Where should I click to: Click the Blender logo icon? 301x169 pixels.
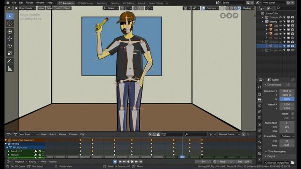pyautogui.click(x=8, y=3)
